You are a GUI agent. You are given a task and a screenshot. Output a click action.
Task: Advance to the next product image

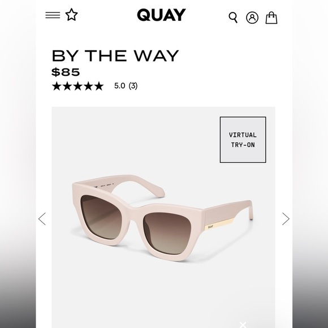point(286,219)
